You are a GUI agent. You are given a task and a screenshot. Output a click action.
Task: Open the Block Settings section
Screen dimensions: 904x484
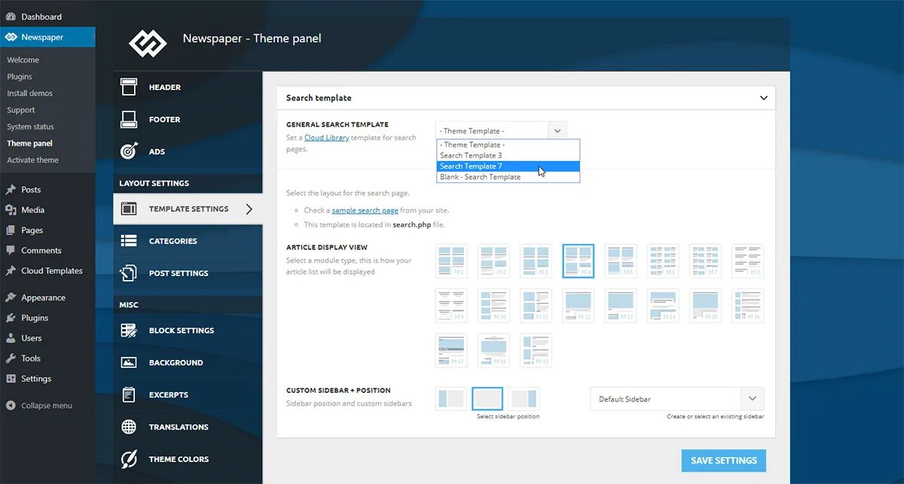tap(188, 330)
